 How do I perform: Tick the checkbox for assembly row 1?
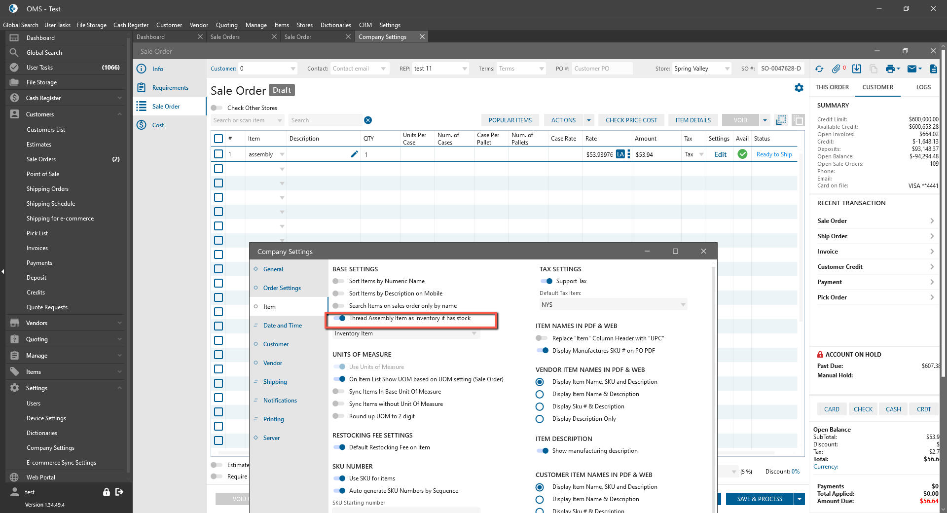(219, 154)
